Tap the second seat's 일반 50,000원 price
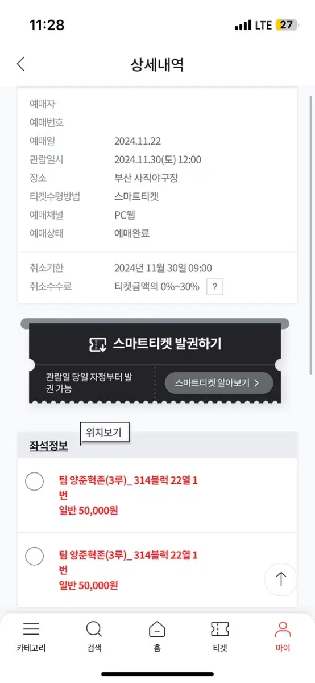This screenshot has width=315, height=683. point(88,585)
